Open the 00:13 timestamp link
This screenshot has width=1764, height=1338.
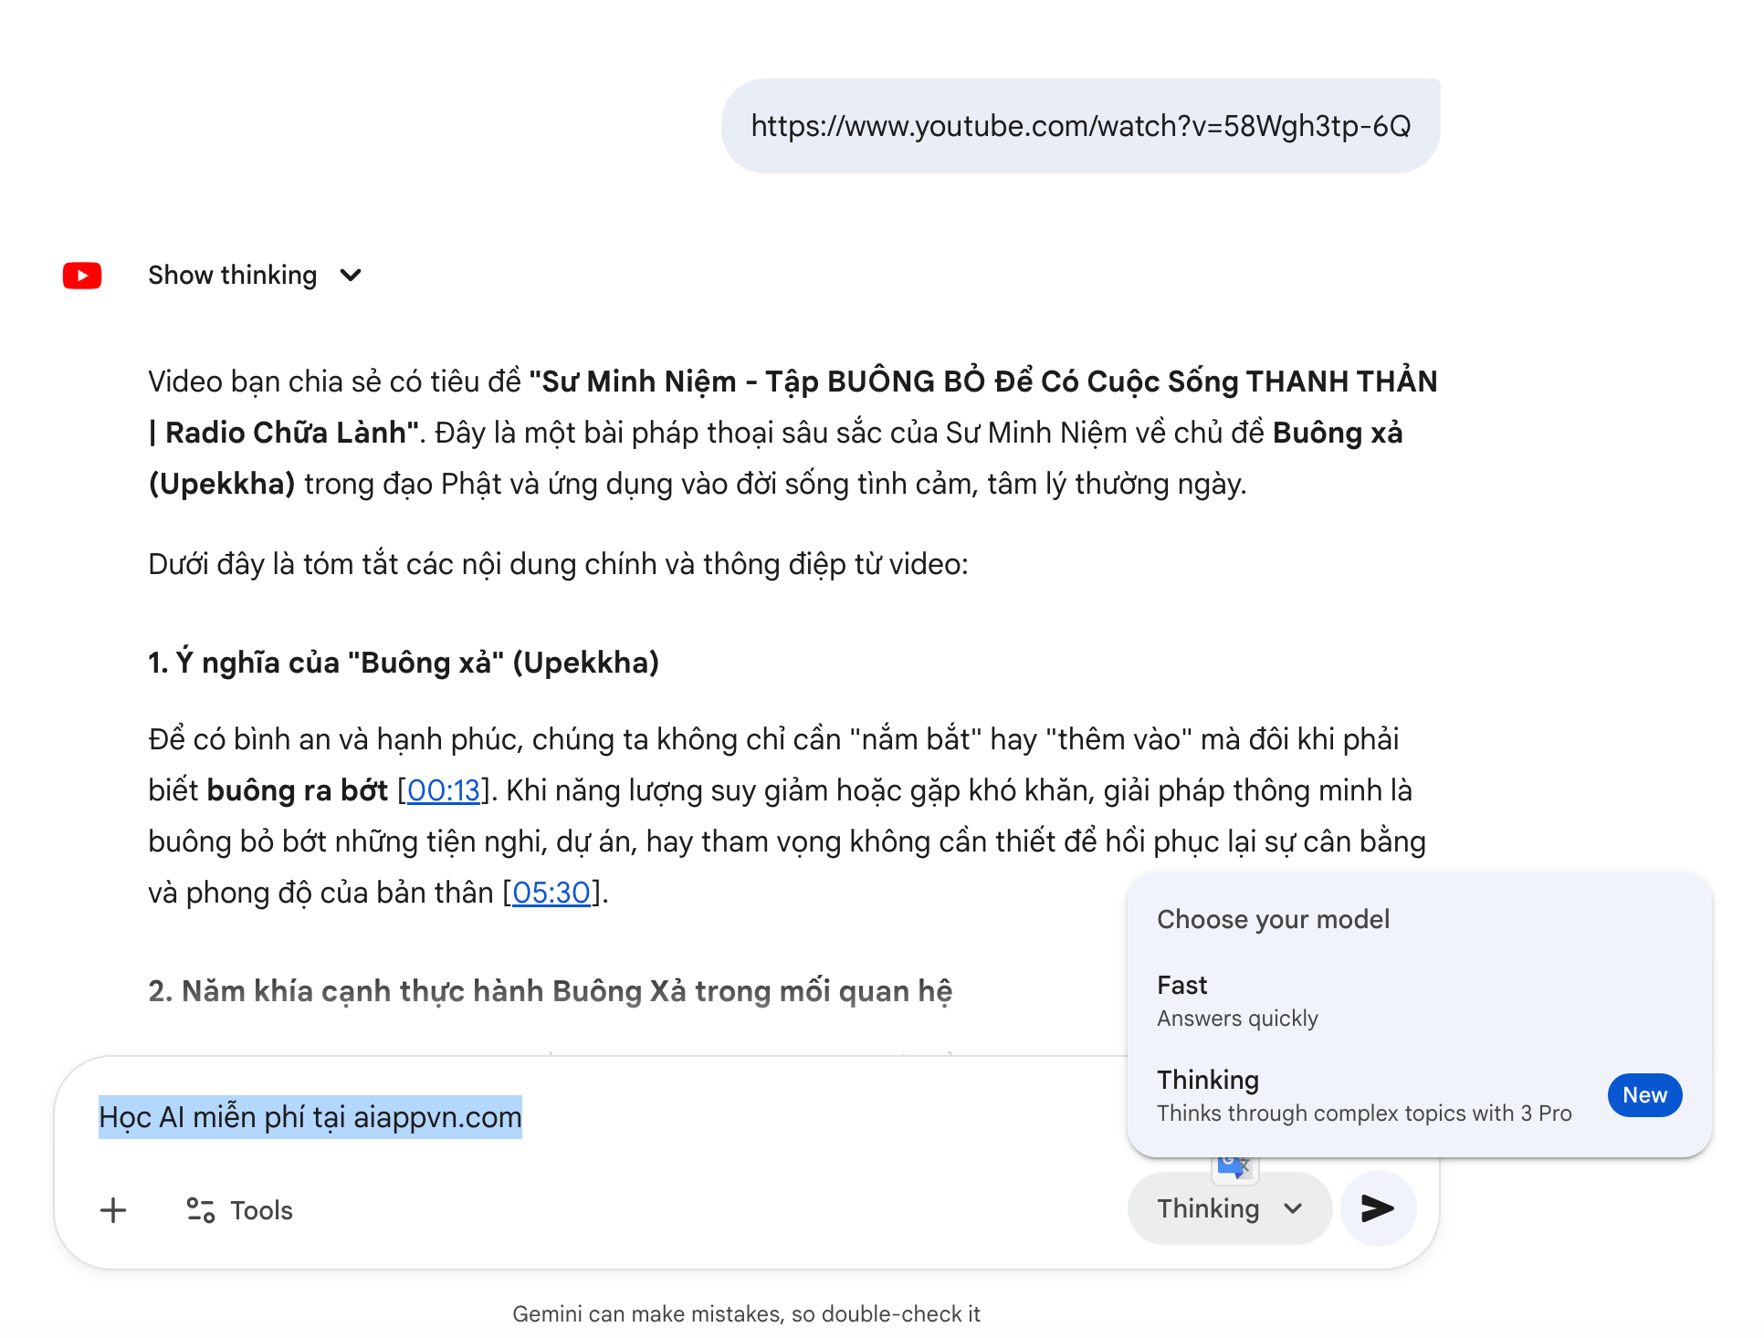tap(443, 790)
